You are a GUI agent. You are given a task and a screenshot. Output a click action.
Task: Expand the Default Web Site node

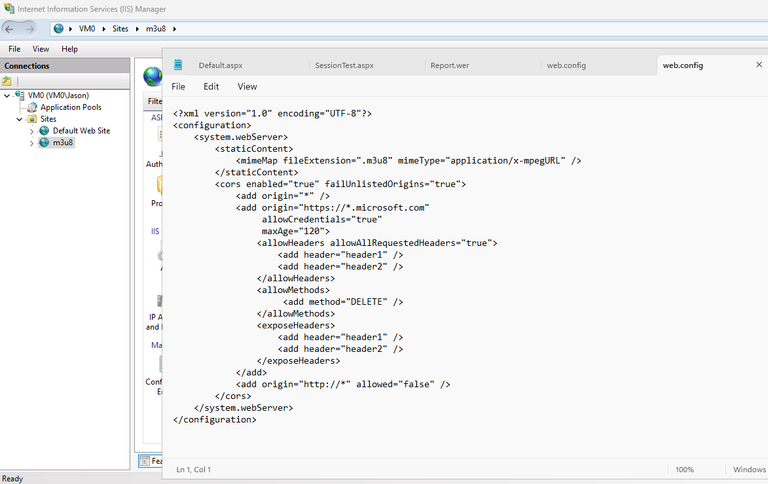[32, 131]
